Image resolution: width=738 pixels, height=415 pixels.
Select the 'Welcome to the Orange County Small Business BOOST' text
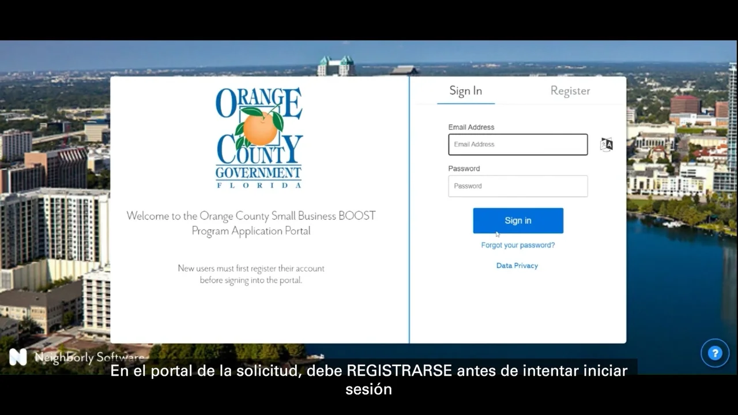pos(251,216)
